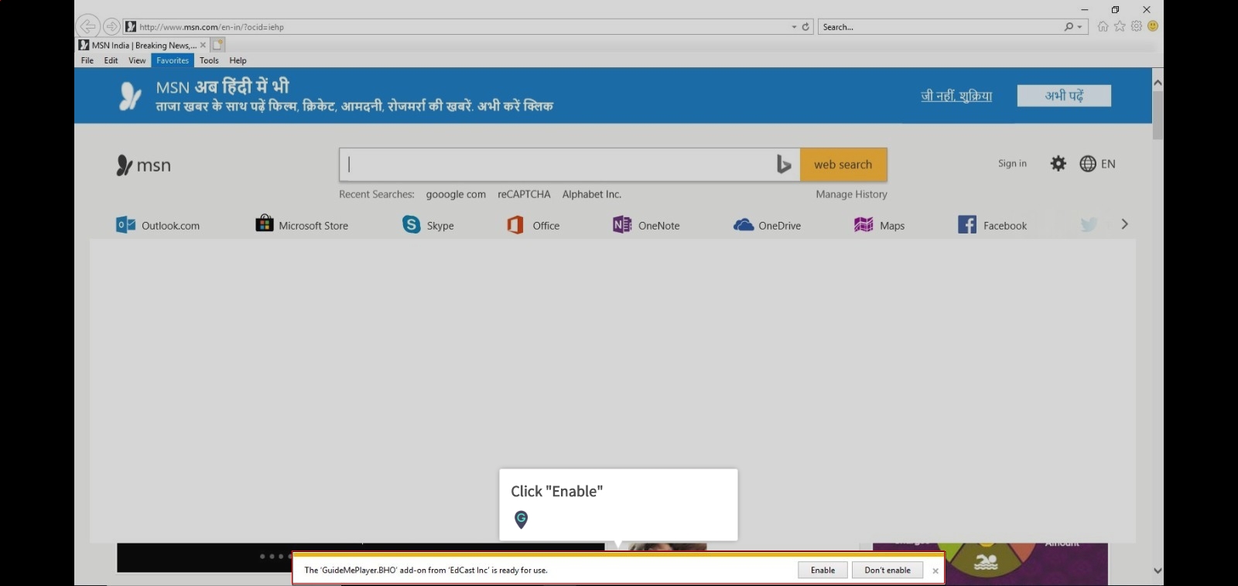
Task: Click the Hindi read-now button in banner
Action: tap(1064, 96)
